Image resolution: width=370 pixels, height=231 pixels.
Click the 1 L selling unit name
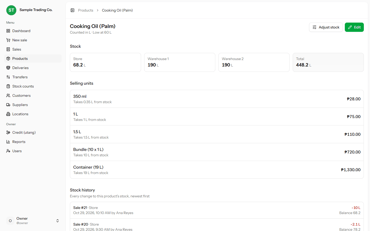point(76,114)
